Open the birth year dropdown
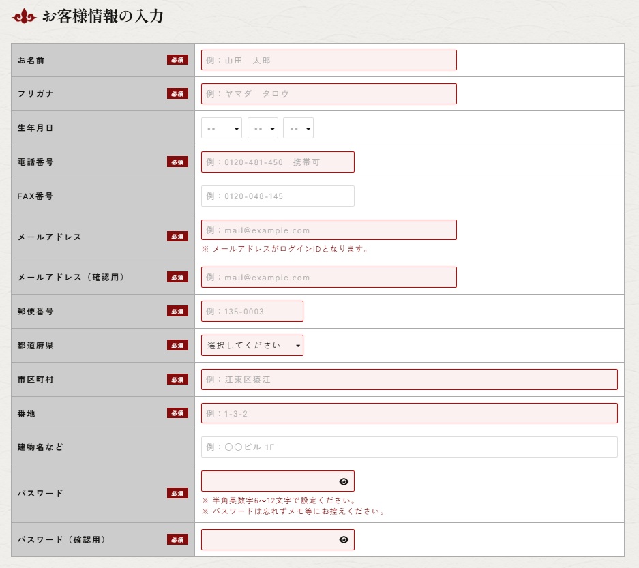Screen dimensions: 639x568 point(221,128)
